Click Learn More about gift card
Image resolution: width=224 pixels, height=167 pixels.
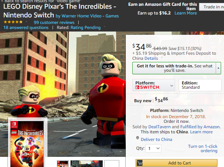[x=186, y=13]
